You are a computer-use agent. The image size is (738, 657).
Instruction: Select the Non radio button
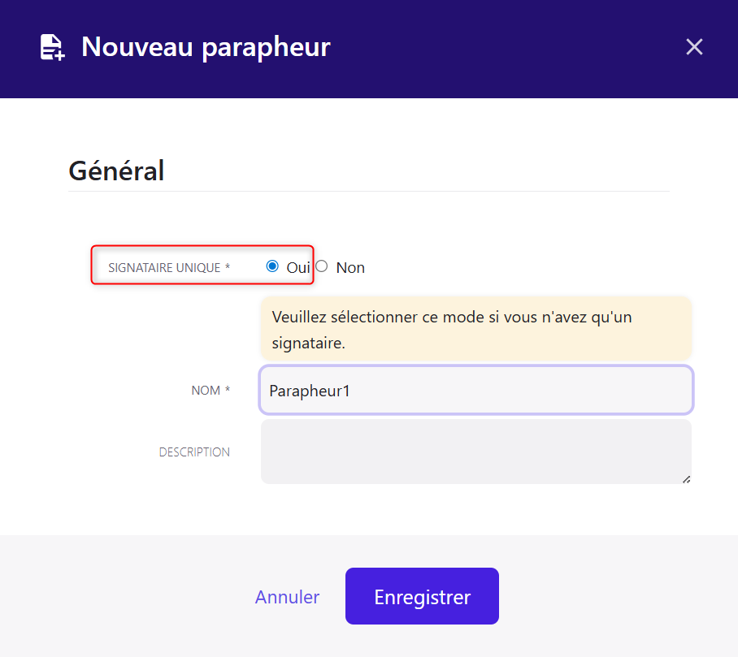[x=322, y=266]
